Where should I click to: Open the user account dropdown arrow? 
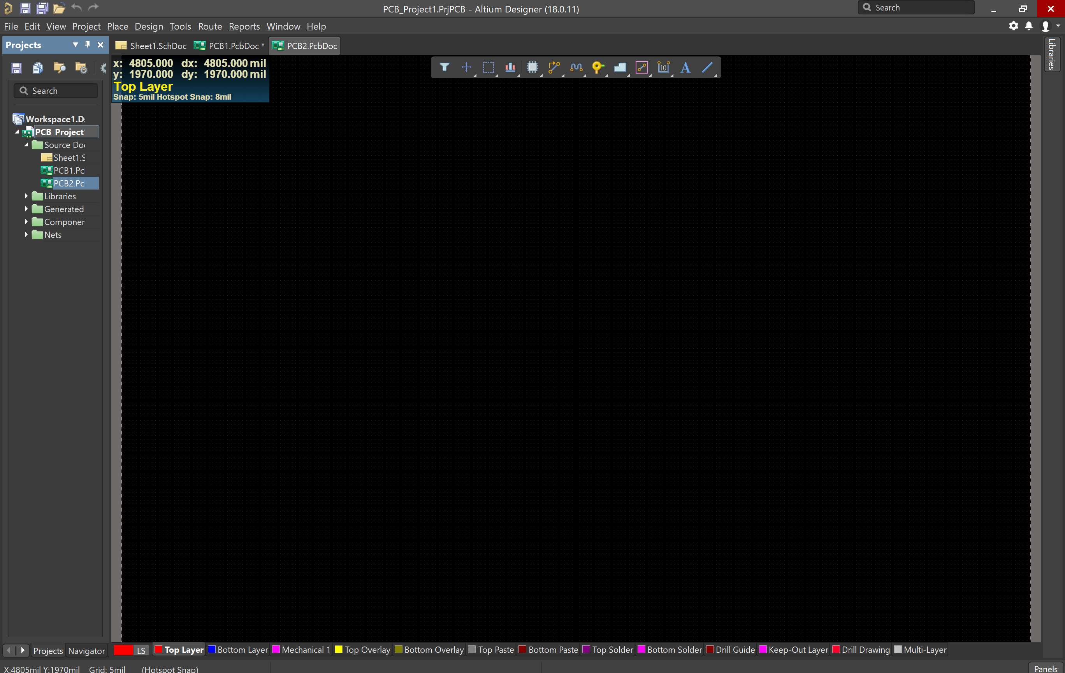click(x=1058, y=26)
